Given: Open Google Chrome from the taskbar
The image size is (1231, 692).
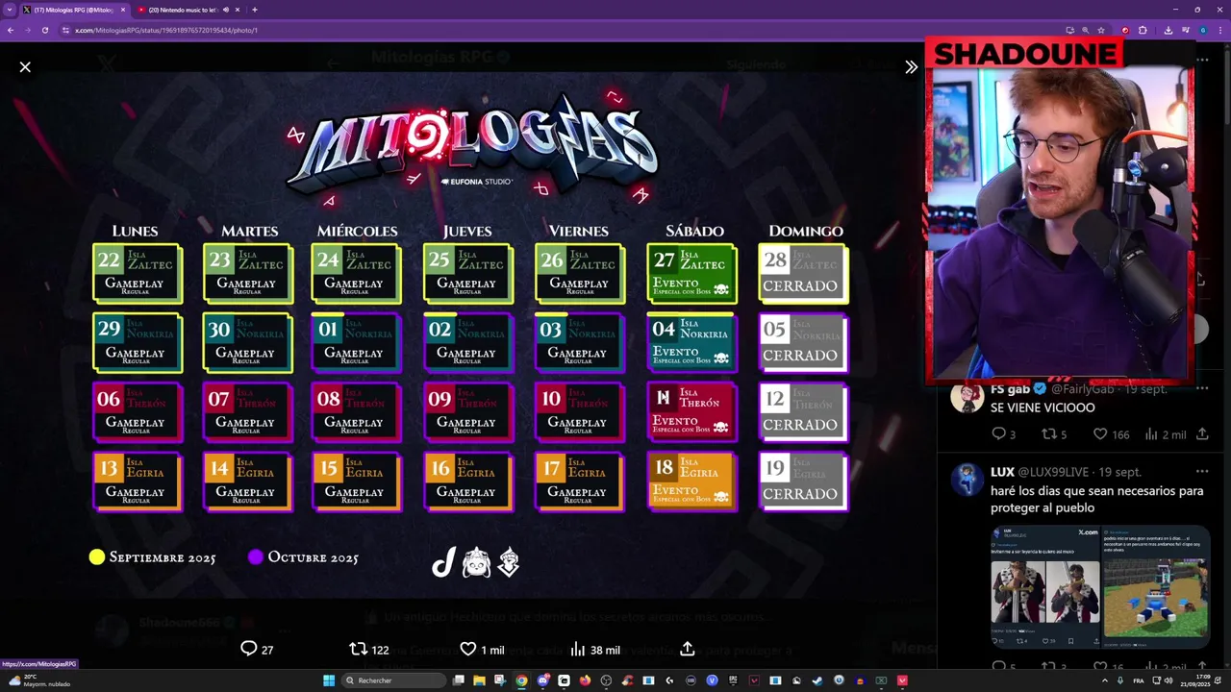Looking at the screenshot, I should [521, 680].
